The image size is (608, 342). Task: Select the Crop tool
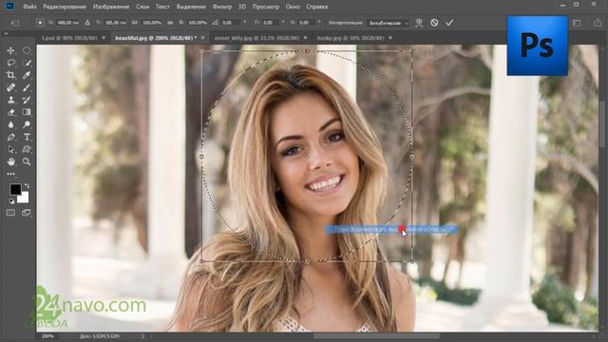pos(10,75)
